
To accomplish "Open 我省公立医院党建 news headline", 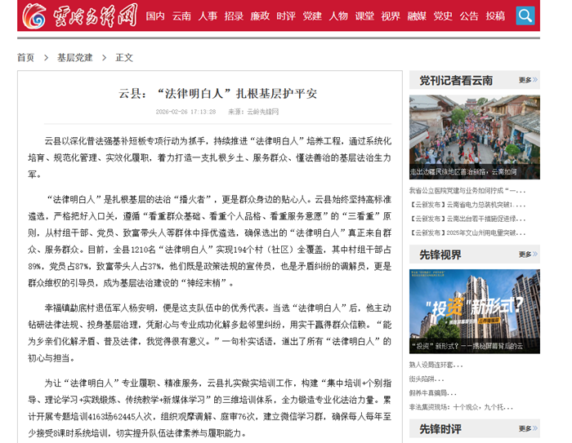I will [x=467, y=191].
